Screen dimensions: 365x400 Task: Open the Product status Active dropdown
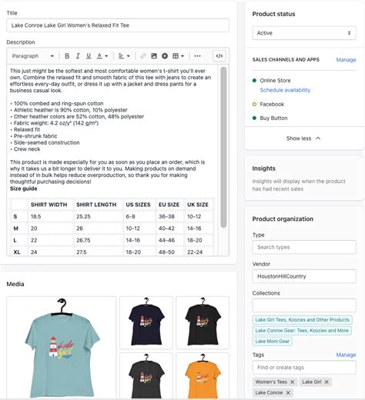pos(304,33)
